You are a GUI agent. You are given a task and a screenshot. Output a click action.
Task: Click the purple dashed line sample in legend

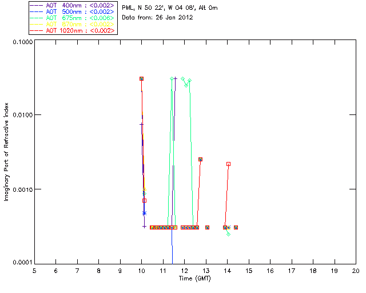click(37, 5)
